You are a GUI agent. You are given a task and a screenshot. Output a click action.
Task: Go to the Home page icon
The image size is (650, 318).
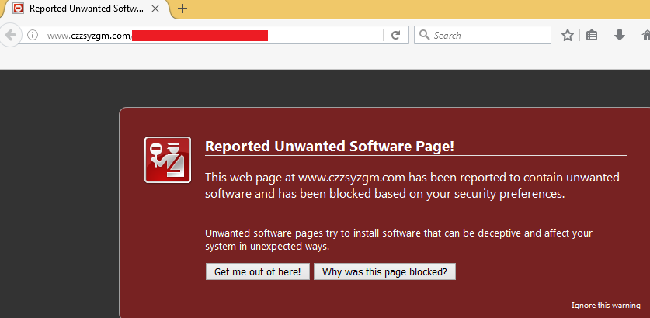(x=645, y=35)
